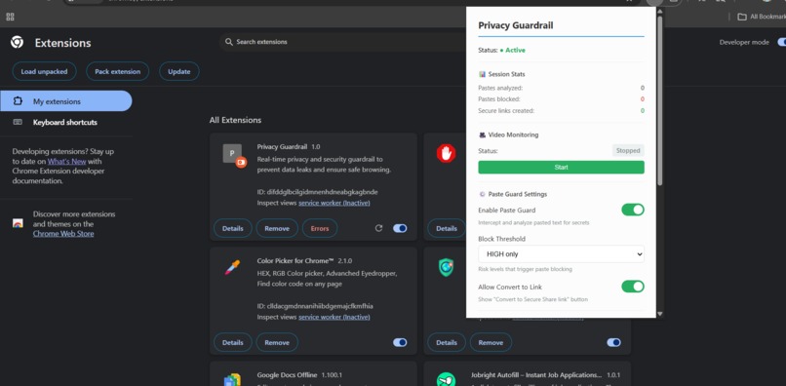Open the apps grid icon in bookmarks bar

click(x=10, y=17)
